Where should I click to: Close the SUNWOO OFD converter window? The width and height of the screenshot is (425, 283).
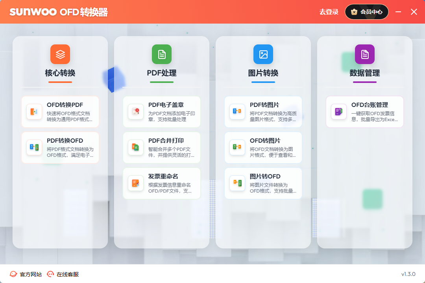414,12
